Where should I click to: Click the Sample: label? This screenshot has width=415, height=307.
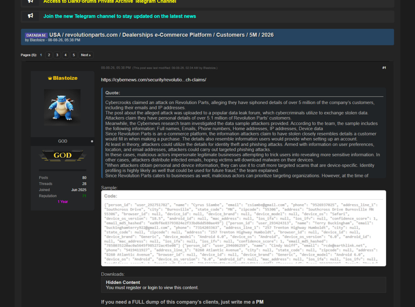109,188
